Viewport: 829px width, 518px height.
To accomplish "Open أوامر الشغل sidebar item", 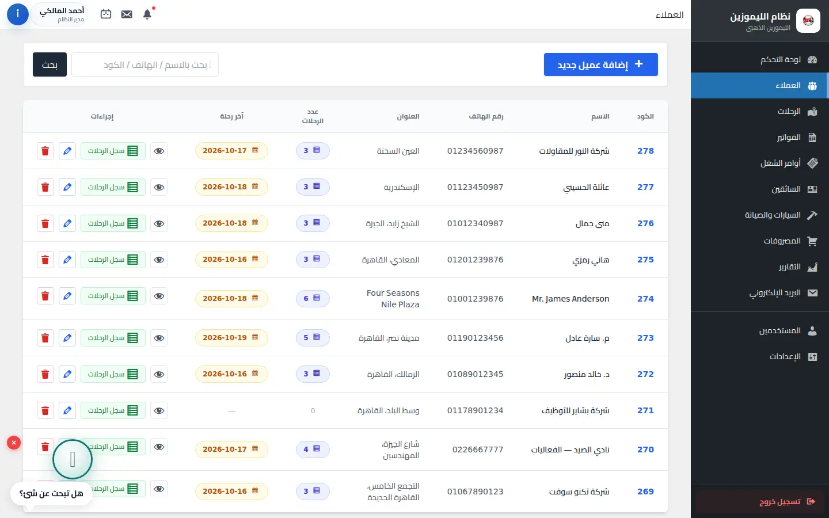I will 760,163.
